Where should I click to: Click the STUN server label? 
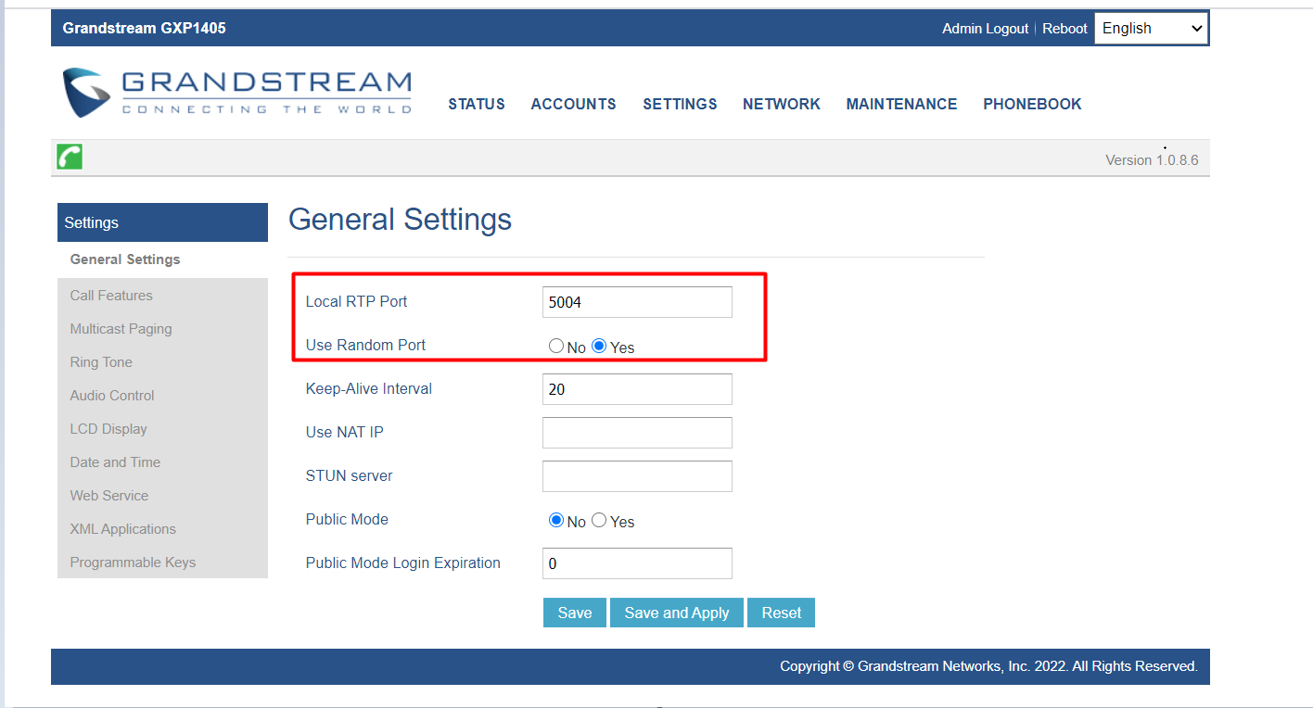pyautogui.click(x=349, y=475)
